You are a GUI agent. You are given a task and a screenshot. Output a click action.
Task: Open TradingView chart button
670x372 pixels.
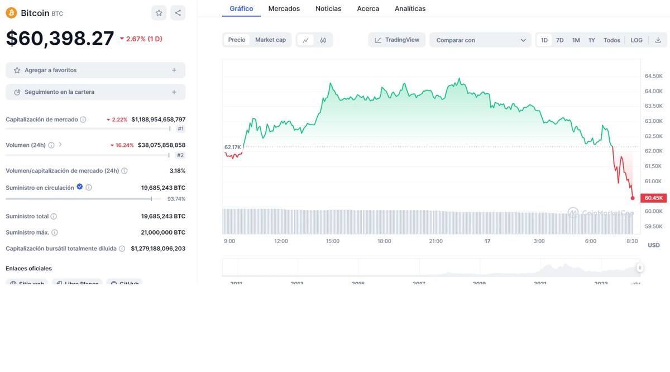click(x=397, y=40)
